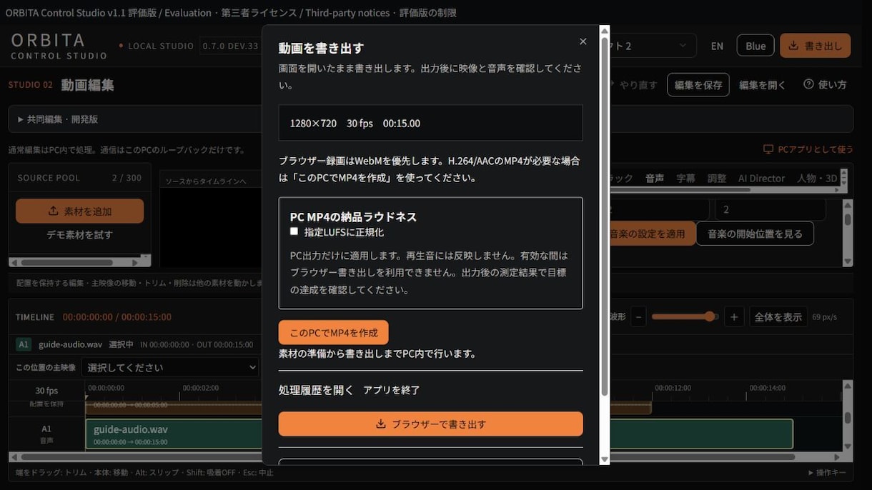
Task: Click the dialog scrollbar up arrow
Action: point(605,31)
